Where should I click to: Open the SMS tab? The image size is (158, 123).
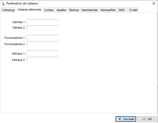click(122, 10)
